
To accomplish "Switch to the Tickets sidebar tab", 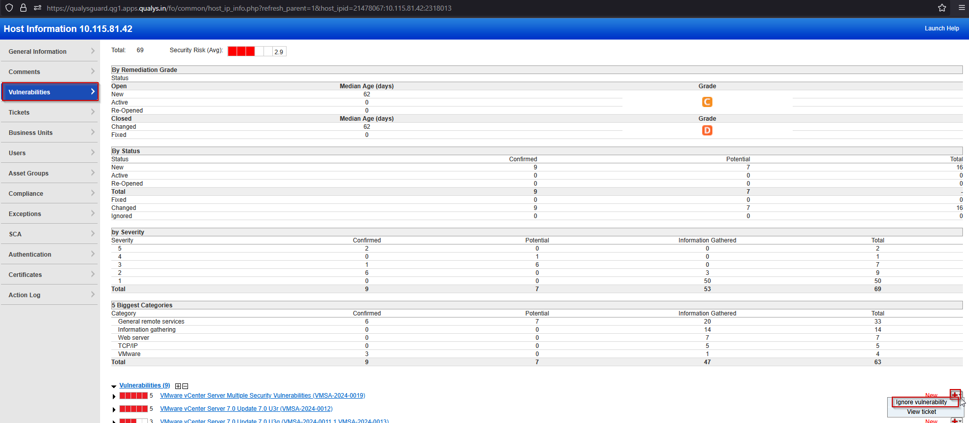I will 49,112.
